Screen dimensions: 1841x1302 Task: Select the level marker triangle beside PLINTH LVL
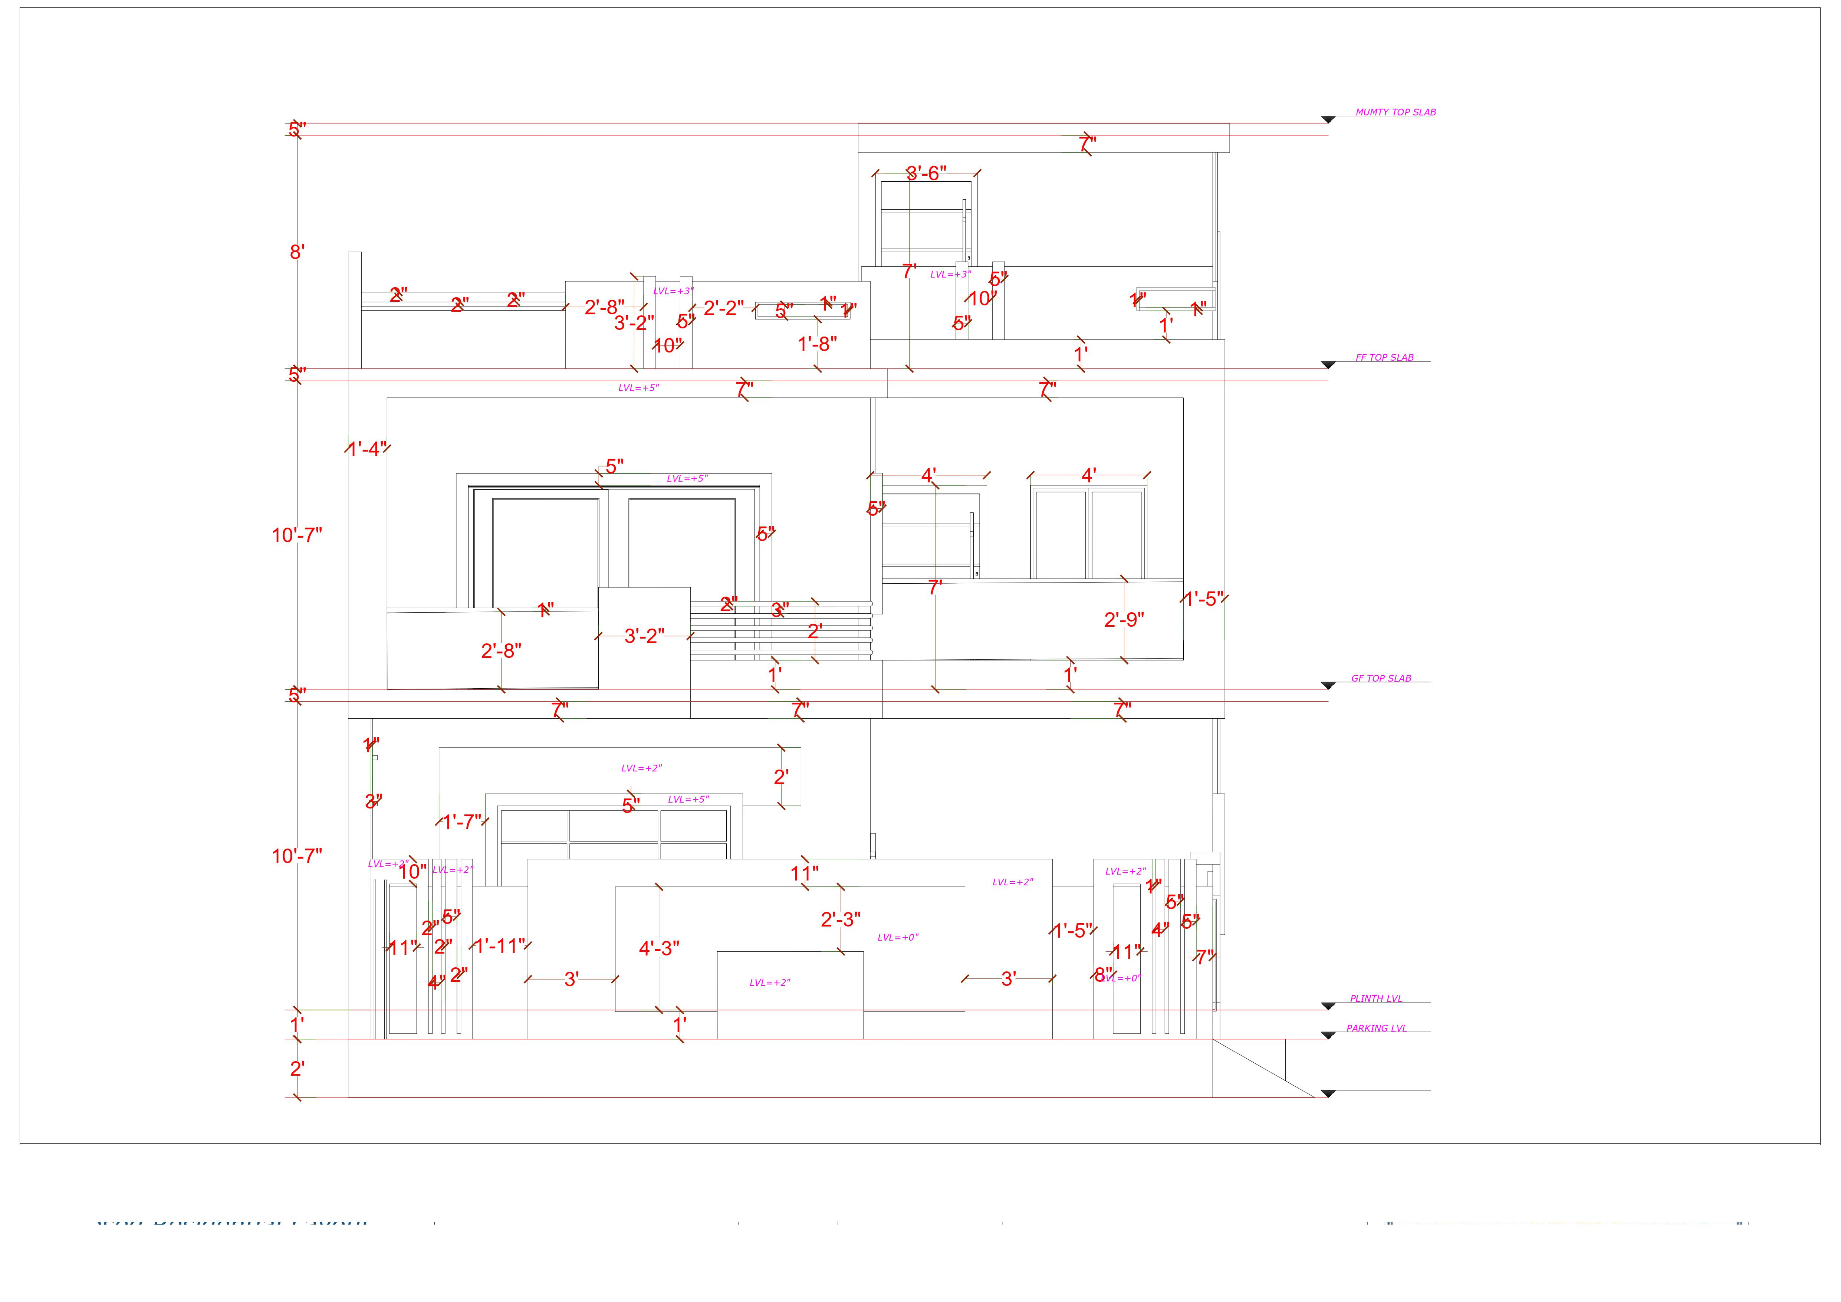(1328, 1006)
